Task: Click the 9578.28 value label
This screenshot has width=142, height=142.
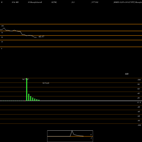Action: [46, 83]
